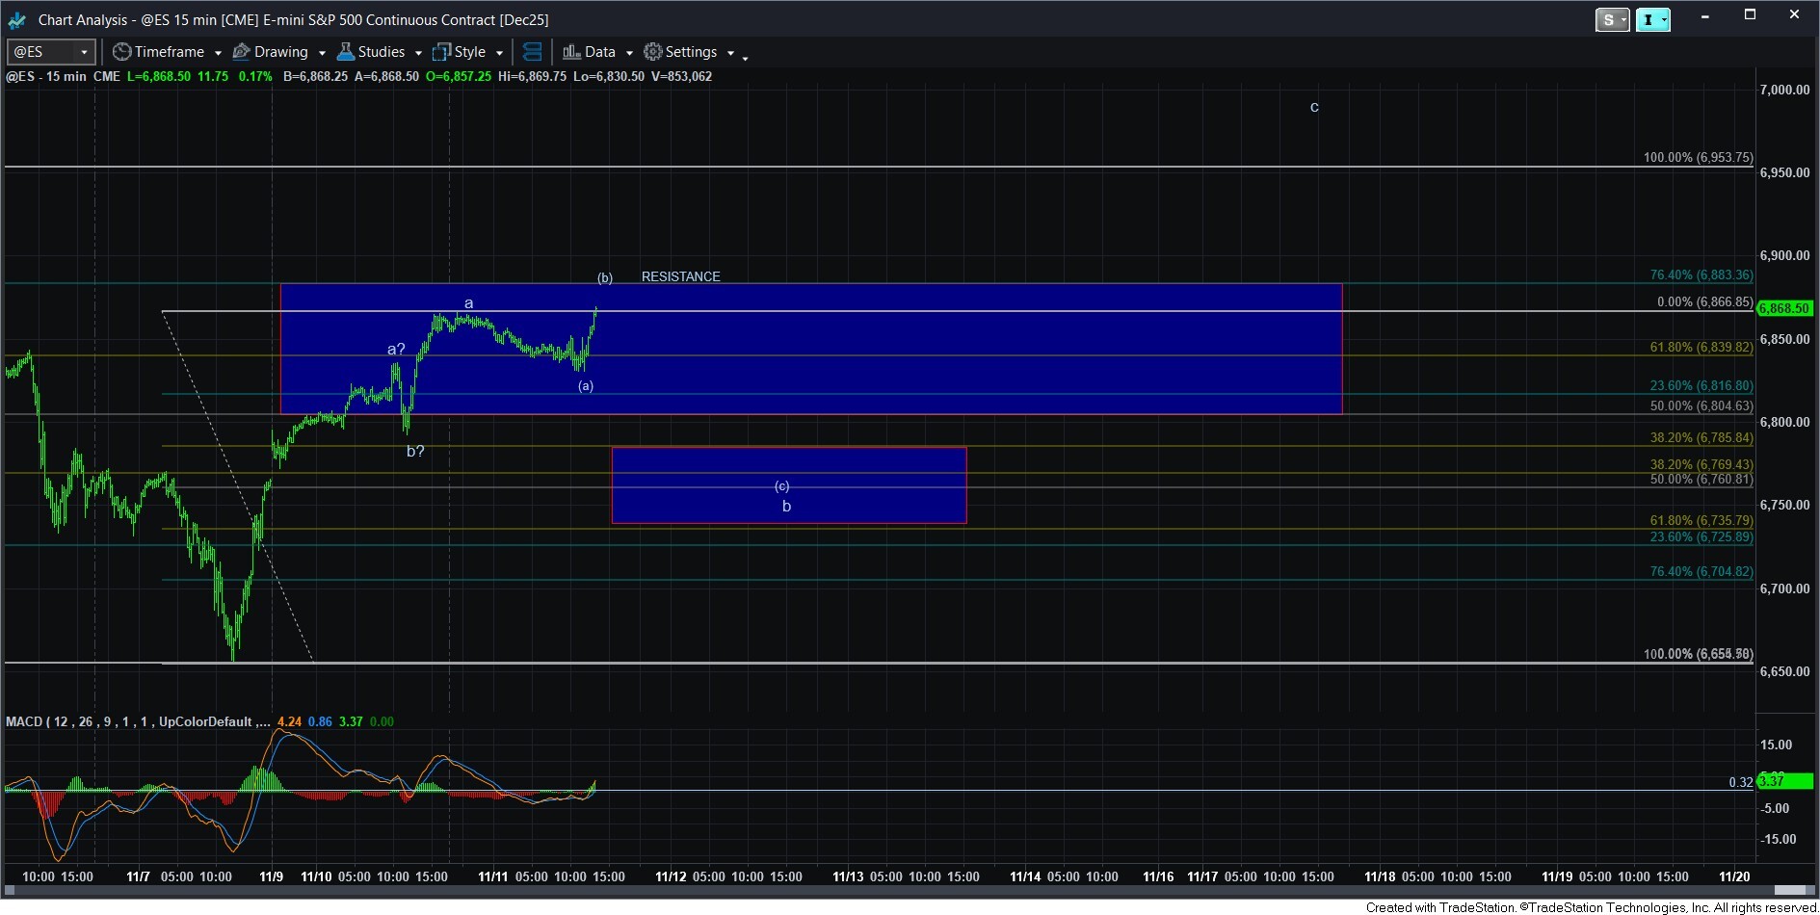Click the Drawing pencil icon
Viewport: 1820px width, 915px height.
pyautogui.click(x=242, y=52)
